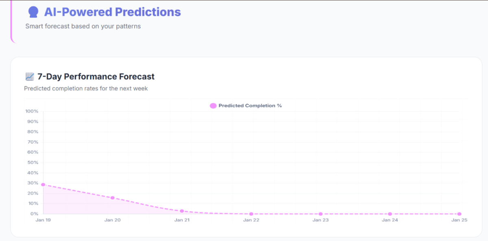
Task: Click the AI head icon beside the title
Action: (x=33, y=12)
